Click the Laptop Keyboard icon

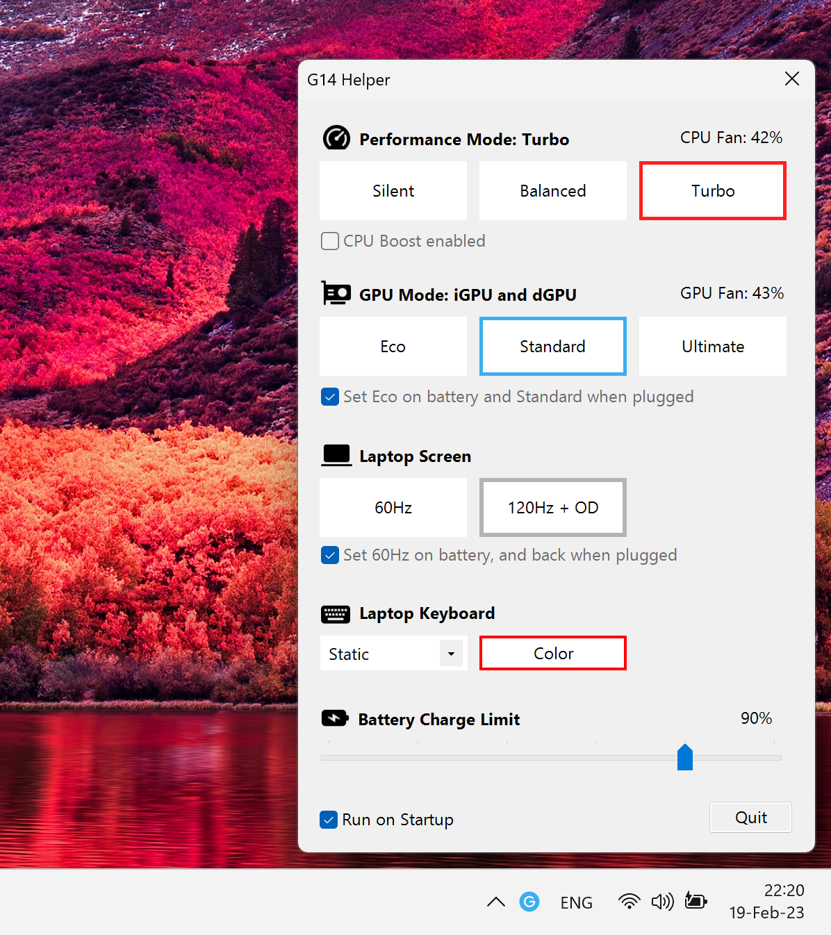click(x=336, y=614)
